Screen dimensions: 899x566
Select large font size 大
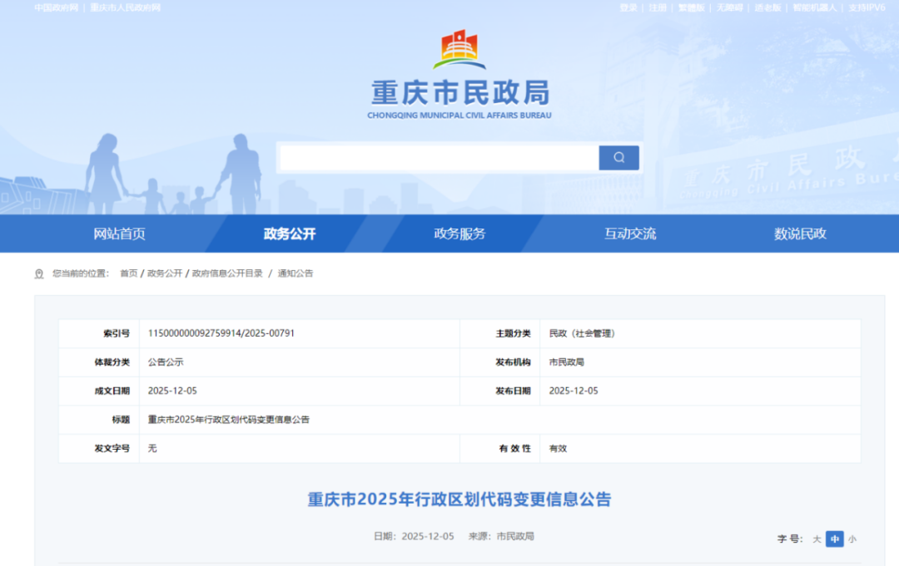pos(817,539)
